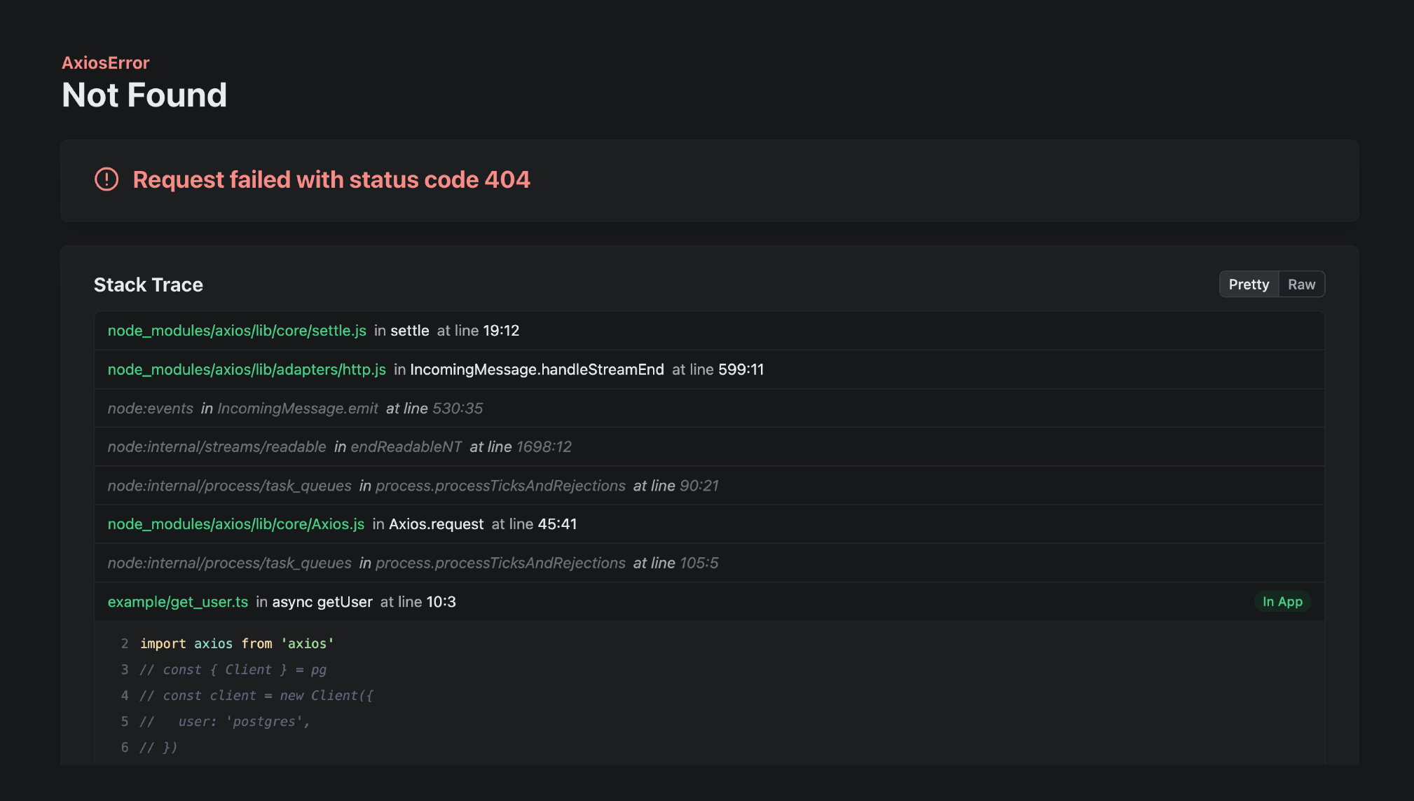Screen dimensions: 1414x801
Task: Click the error alert circle icon
Action: pos(107,179)
